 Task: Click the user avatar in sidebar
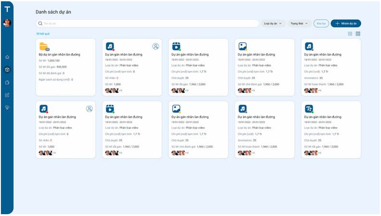(x=7, y=23)
